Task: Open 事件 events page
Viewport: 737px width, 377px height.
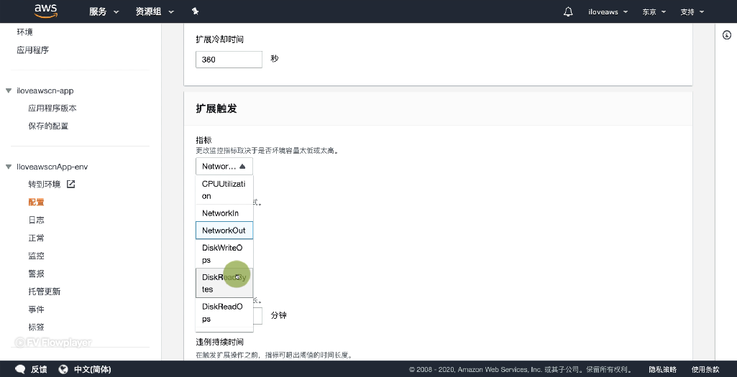Action: (36, 309)
